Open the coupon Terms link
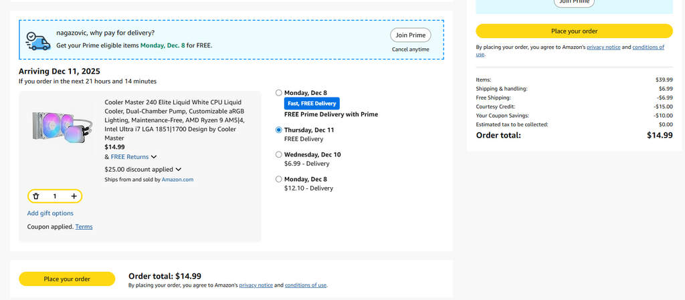The image size is (685, 300). coord(84,227)
